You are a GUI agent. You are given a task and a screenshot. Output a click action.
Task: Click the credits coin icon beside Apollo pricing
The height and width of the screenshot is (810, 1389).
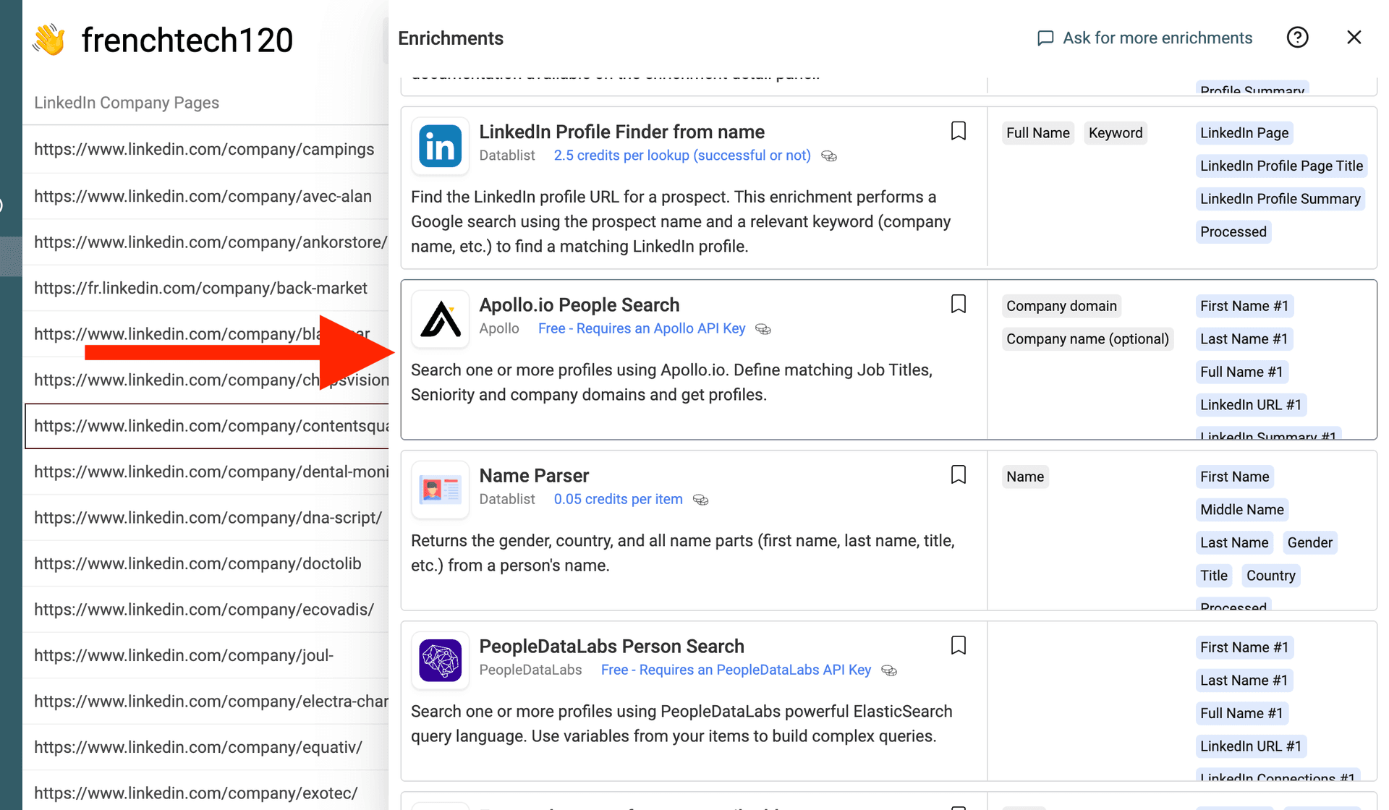pyautogui.click(x=763, y=329)
